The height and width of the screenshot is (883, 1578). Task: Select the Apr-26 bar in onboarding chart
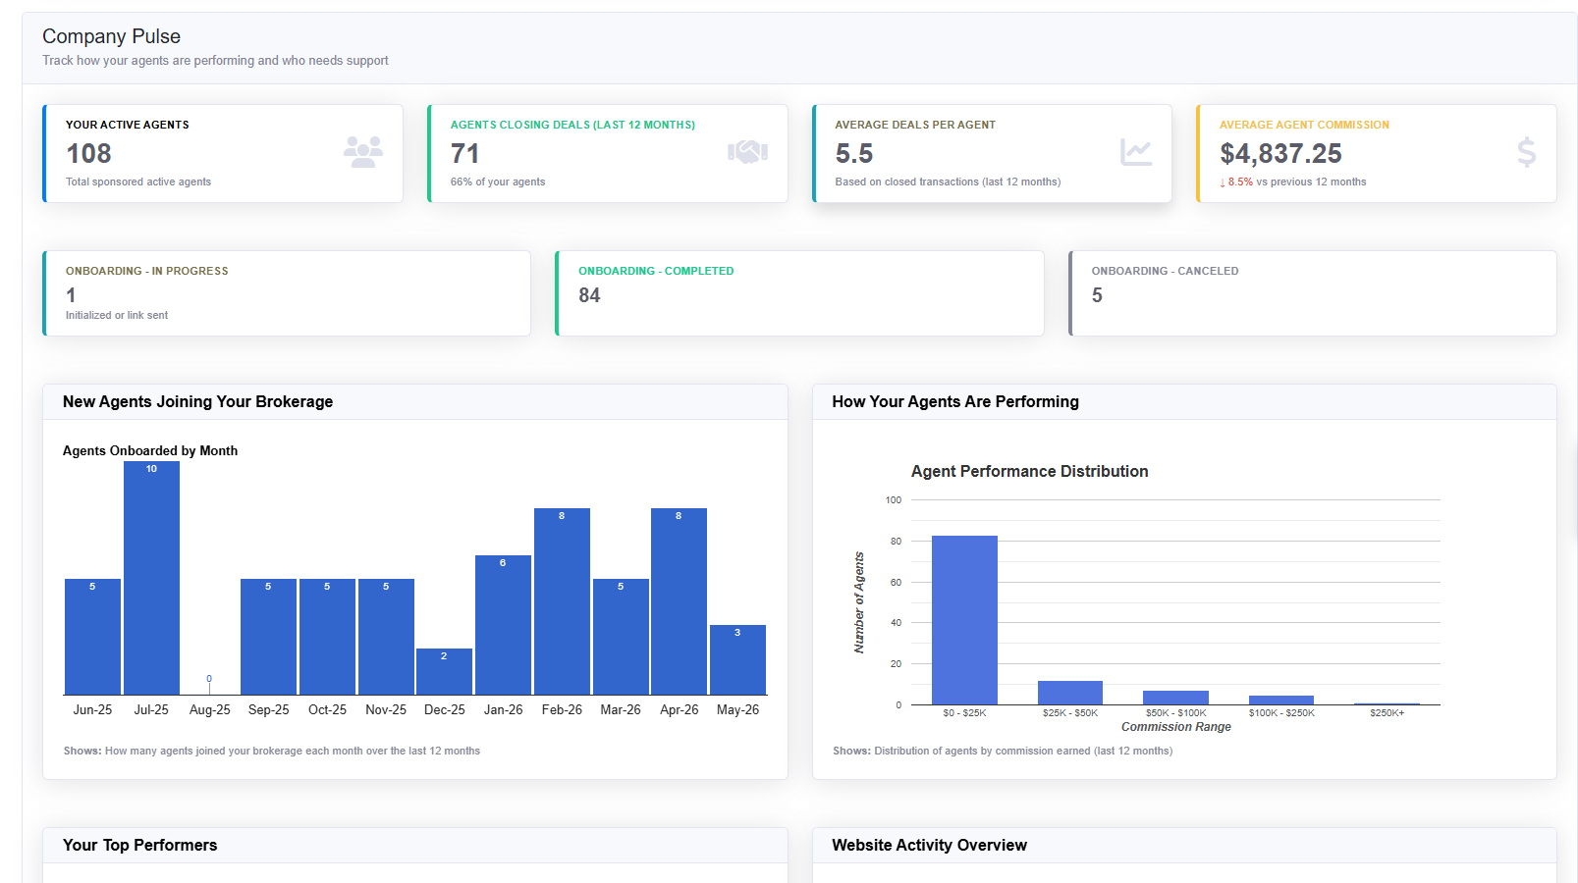pos(679,601)
